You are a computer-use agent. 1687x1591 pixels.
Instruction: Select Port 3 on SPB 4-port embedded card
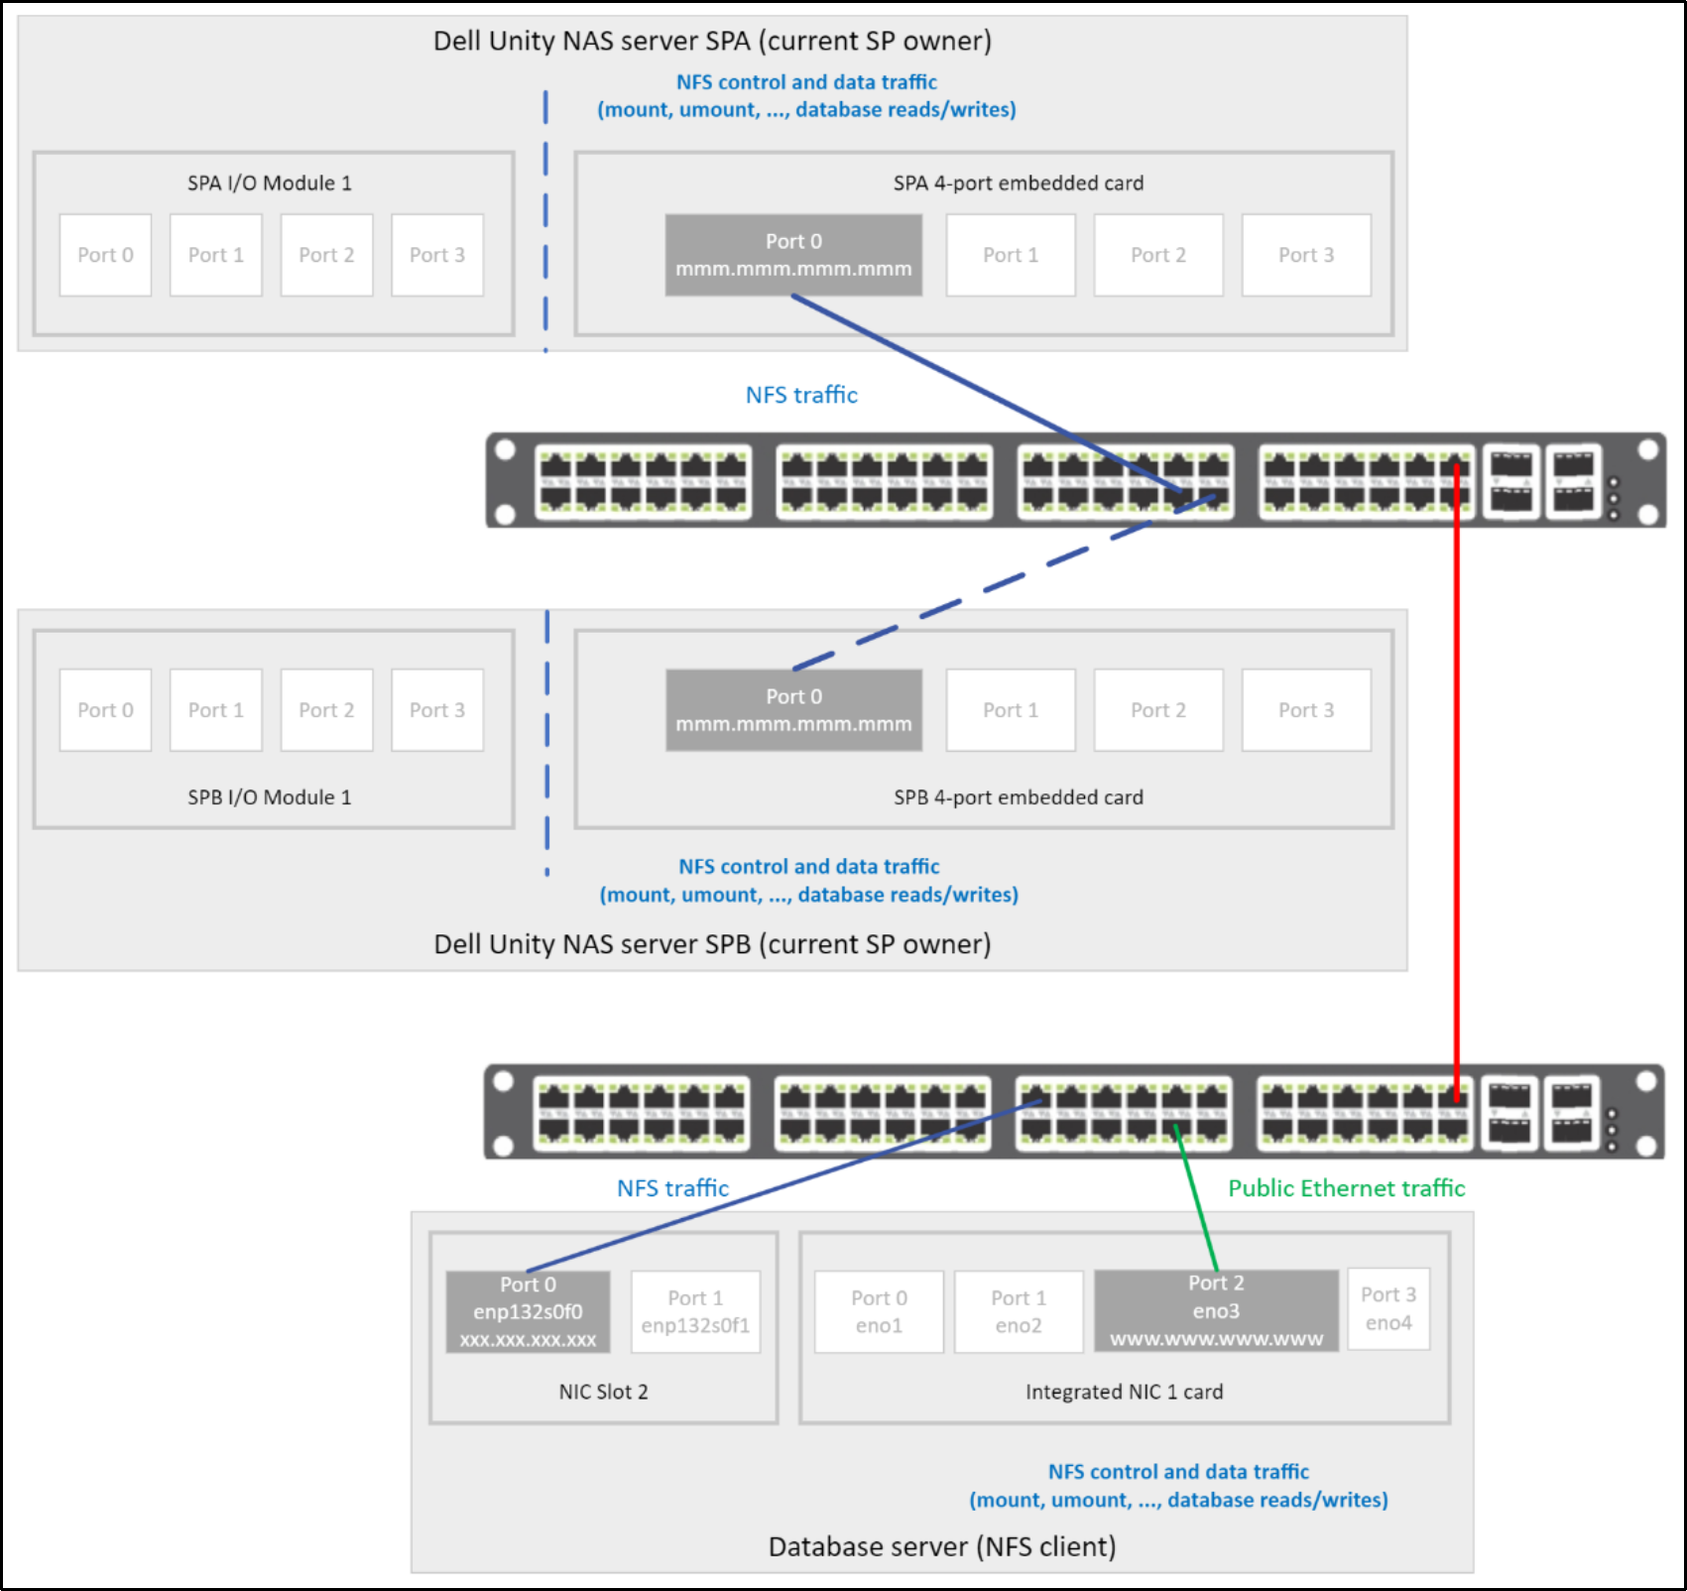click(x=1306, y=710)
